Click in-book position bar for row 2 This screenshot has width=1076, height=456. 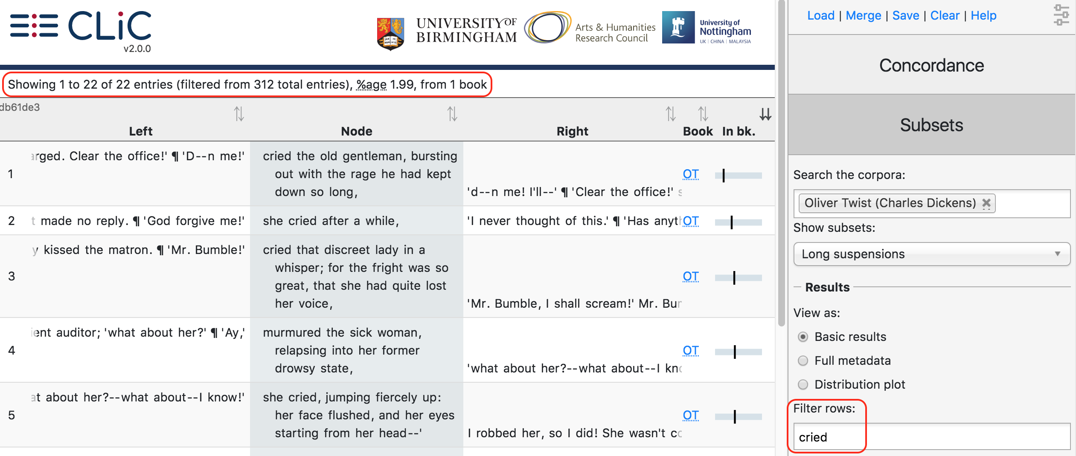click(x=739, y=222)
